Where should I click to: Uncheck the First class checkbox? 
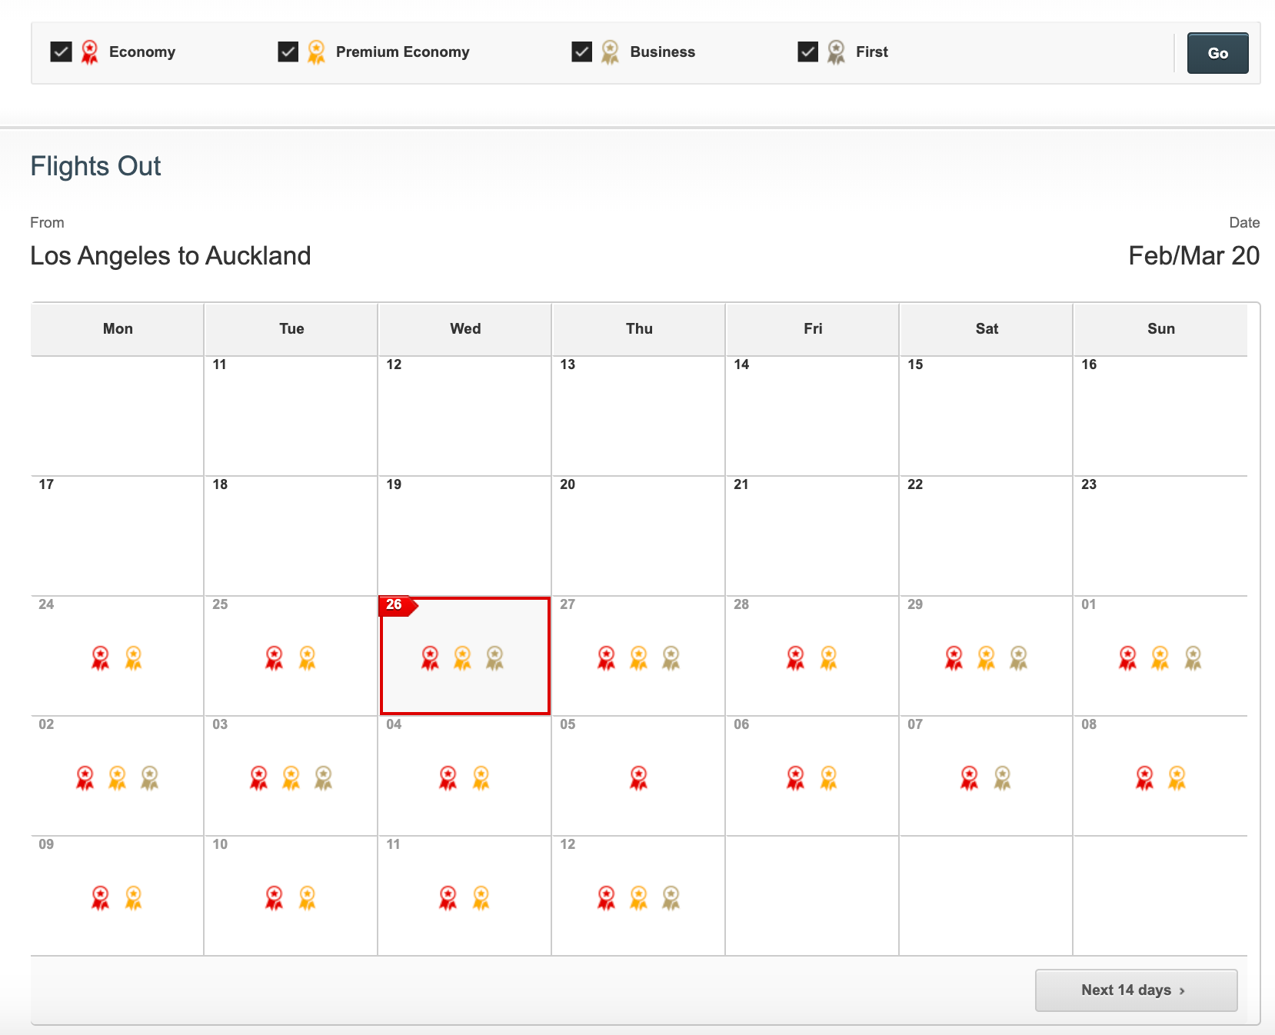[808, 52]
